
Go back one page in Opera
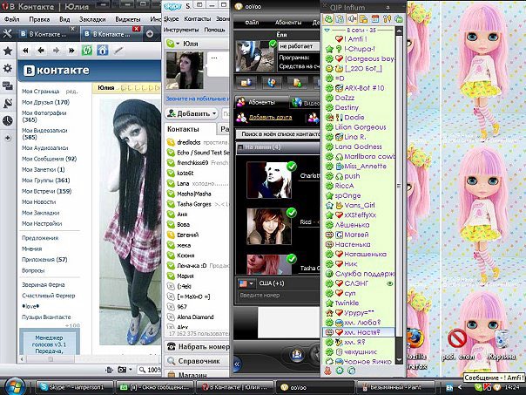click(41, 51)
